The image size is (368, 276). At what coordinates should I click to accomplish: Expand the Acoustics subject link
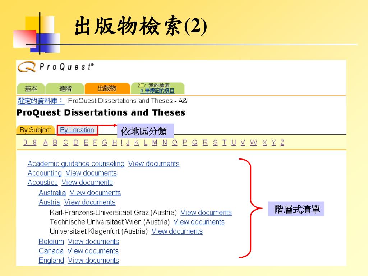coord(43,183)
